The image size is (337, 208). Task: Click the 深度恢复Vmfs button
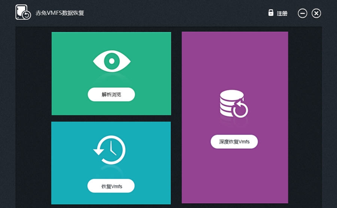pos(234,142)
